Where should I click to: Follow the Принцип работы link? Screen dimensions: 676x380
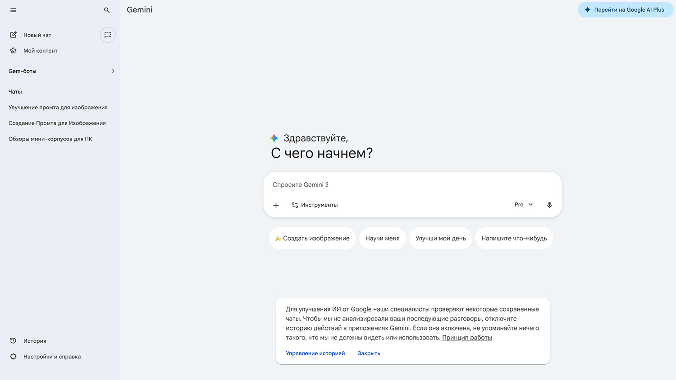(467, 338)
